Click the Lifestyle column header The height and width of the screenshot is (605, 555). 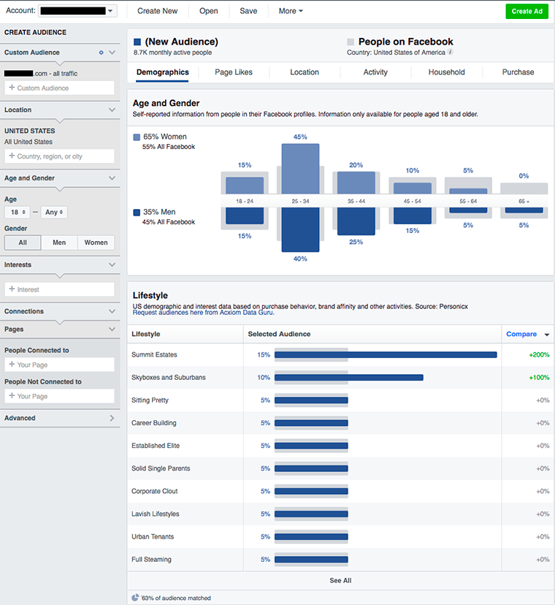coord(146,334)
